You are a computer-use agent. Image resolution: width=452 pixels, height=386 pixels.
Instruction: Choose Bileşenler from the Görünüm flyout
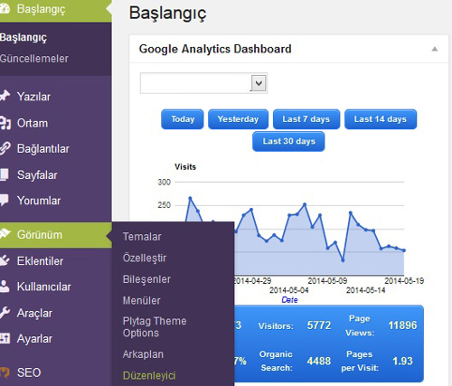(x=146, y=279)
